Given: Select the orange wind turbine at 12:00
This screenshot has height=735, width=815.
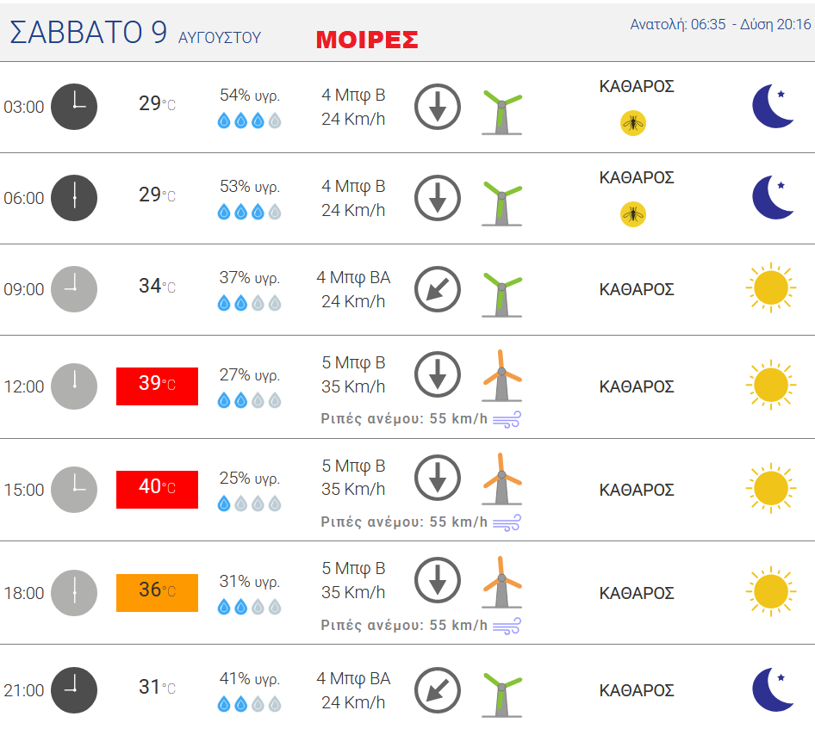Looking at the screenshot, I should point(501,376).
